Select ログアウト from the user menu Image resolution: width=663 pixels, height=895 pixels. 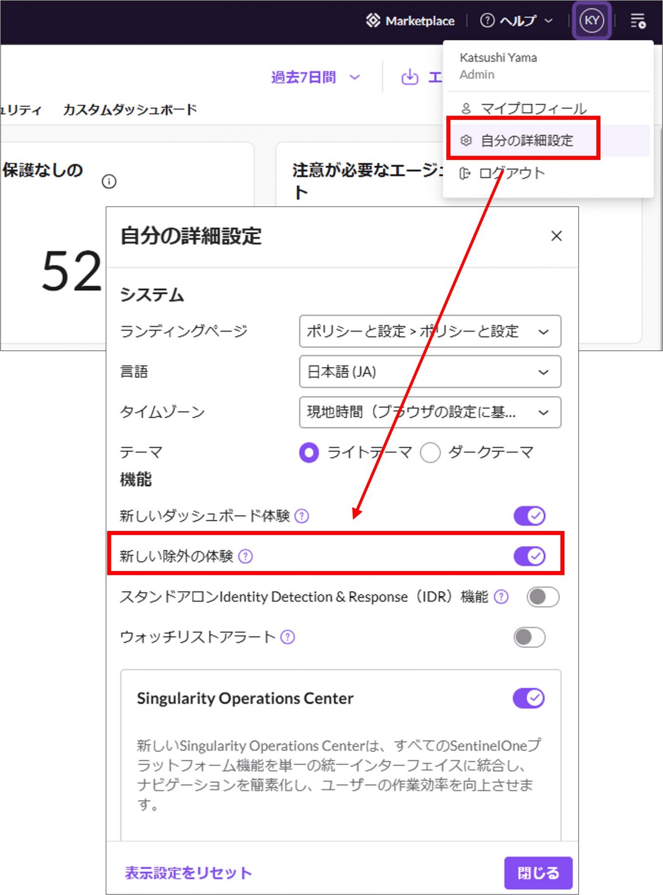pyautogui.click(x=512, y=173)
